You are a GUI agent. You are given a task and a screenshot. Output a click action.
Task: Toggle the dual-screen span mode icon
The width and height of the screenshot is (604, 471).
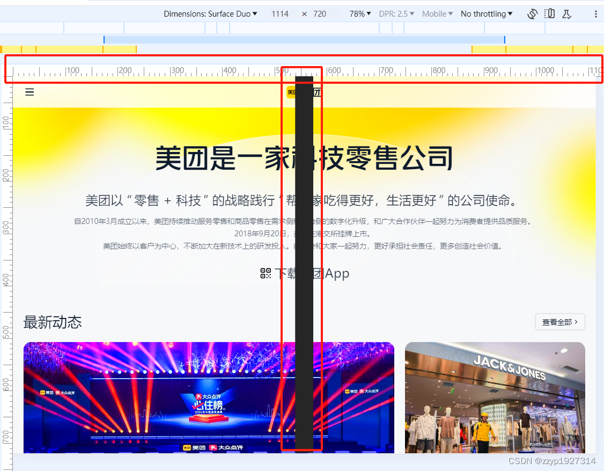click(549, 14)
